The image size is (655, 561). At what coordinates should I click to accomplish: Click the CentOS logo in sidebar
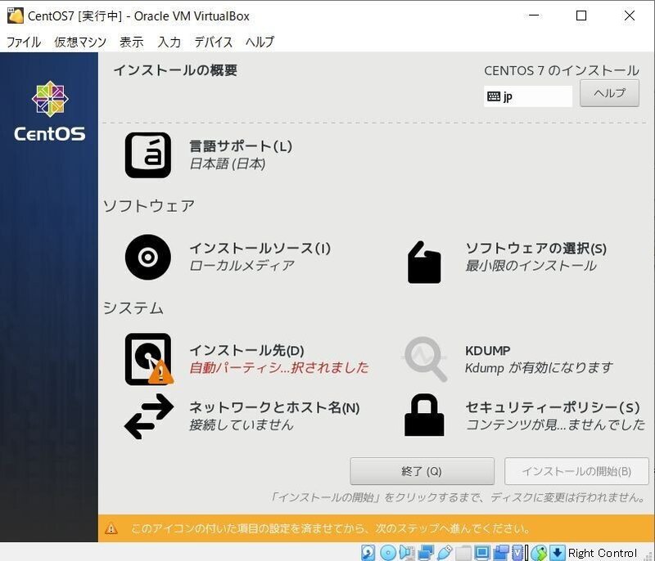(x=50, y=111)
